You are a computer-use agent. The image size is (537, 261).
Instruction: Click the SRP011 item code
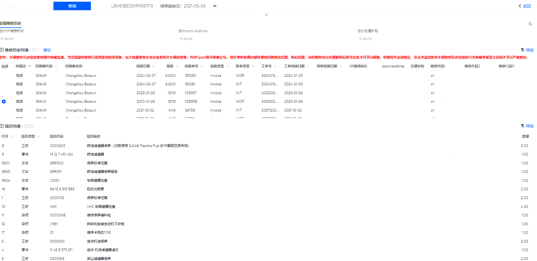(56, 172)
